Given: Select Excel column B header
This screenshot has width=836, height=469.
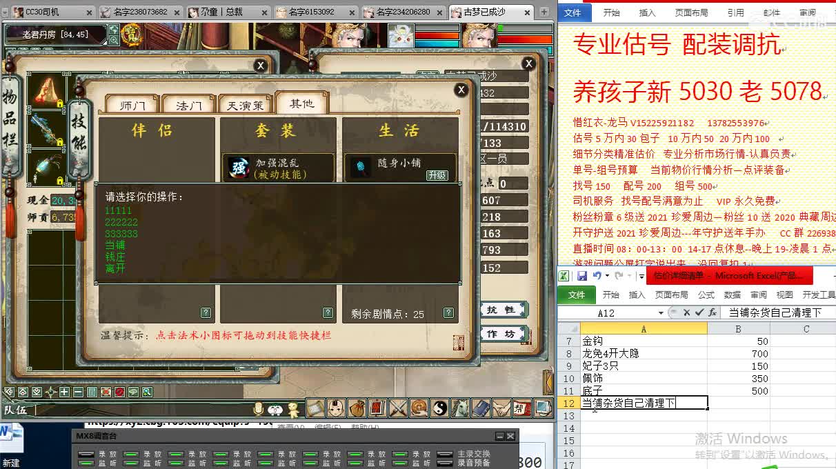Looking at the screenshot, I should [x=738, y=329].
